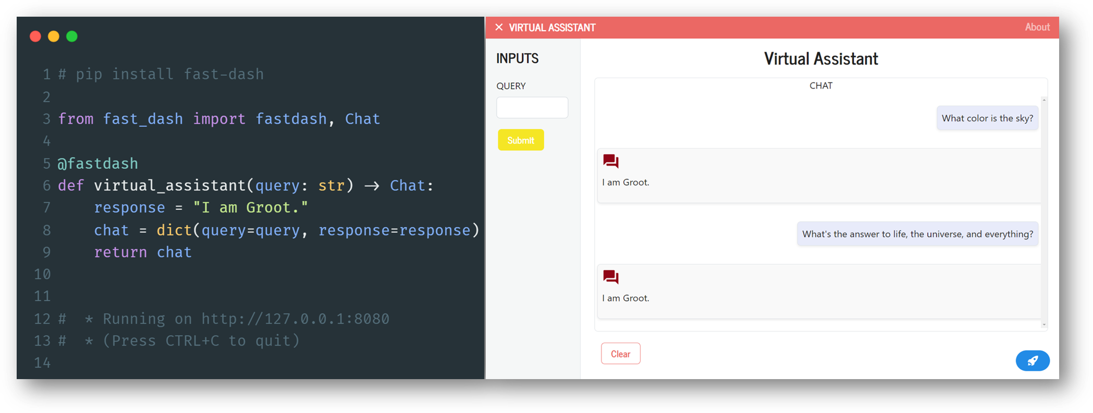Click the second red chat bubble icon
The image size is (1093, 413).
[x=610, y=277]
